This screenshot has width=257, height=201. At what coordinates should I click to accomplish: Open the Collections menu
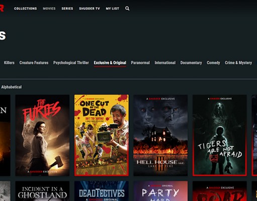26,9
